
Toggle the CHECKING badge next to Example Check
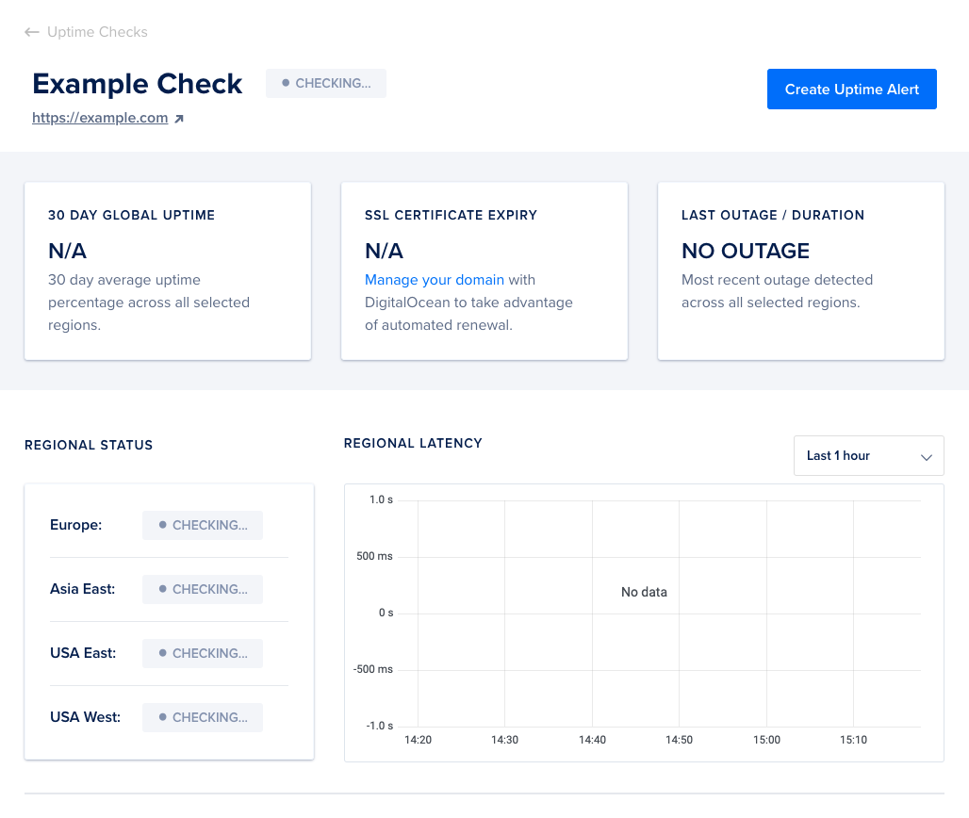(325, 83)
